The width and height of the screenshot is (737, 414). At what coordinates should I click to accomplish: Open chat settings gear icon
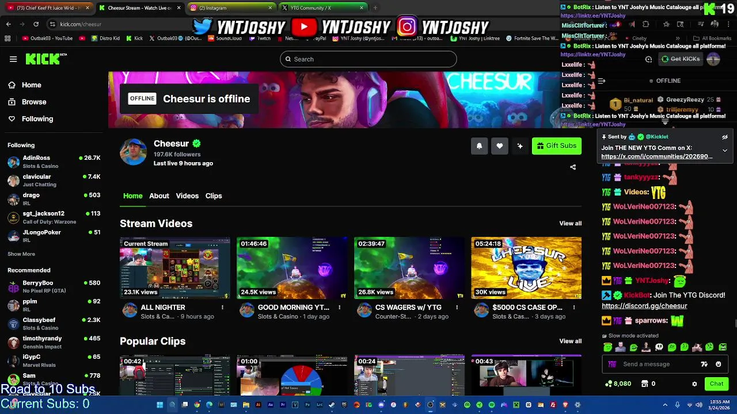[694, 384]
